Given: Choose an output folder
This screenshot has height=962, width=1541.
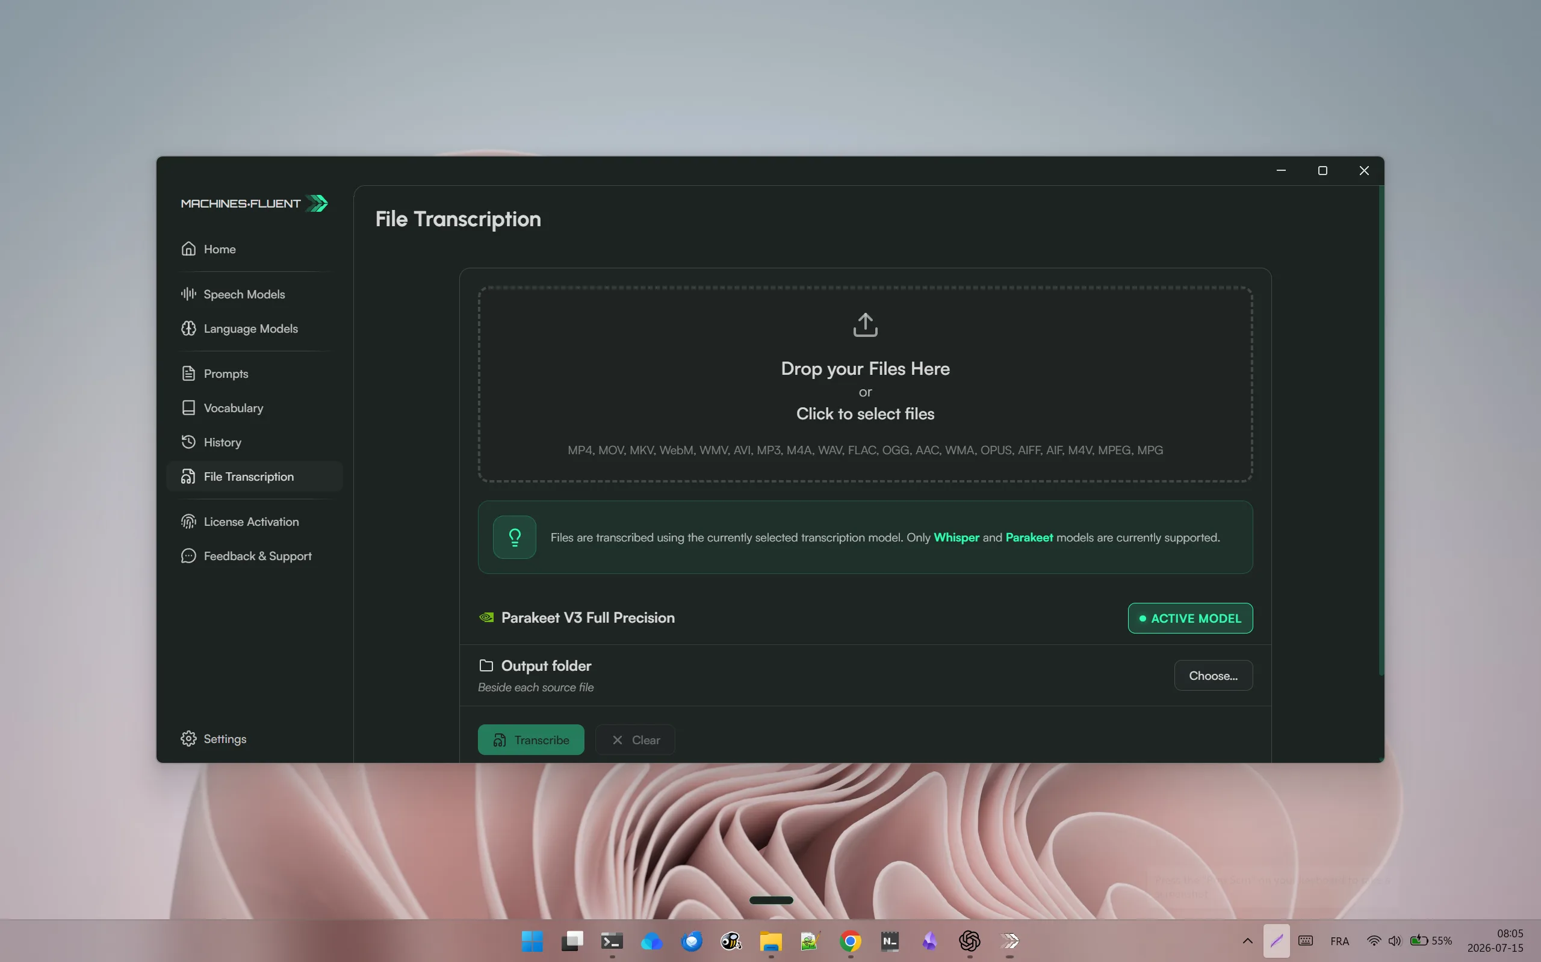Looking at the screenshot, I should click(x=1213, y=676).
